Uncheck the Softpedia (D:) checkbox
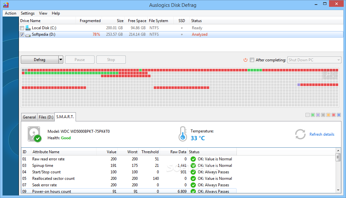 tap(22, 35)
